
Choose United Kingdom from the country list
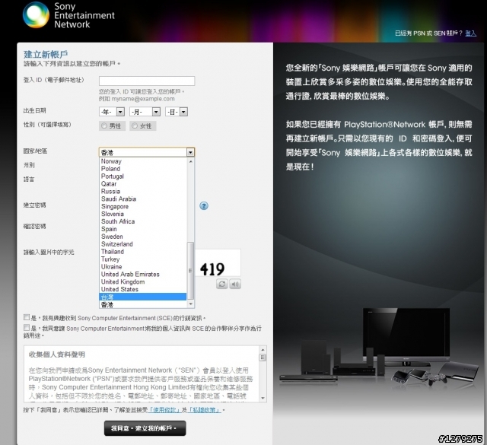pyautogui.click(x=143, y=282)
